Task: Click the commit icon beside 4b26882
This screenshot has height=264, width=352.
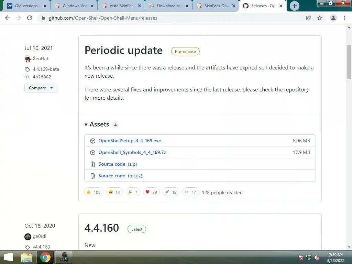Action: 27,77
